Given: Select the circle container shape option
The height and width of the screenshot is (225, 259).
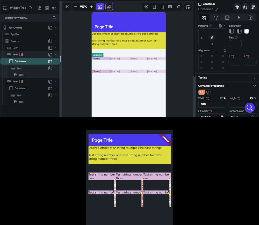Looking at the screenshot, I should [208, 92].
